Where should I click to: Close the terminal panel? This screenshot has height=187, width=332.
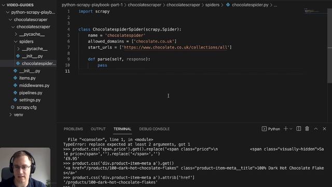coord(324,129)
